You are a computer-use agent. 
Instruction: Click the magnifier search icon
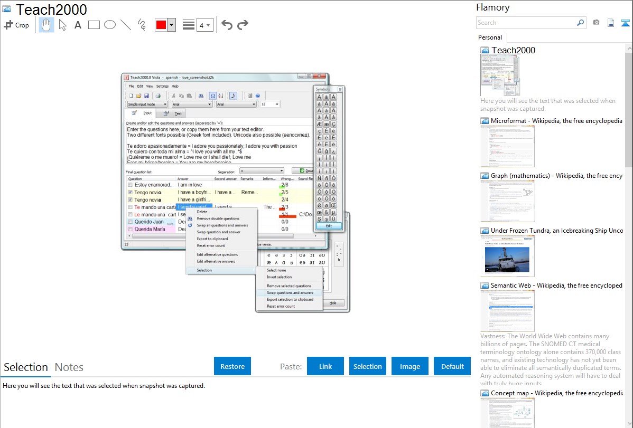(x=580, y=23)
